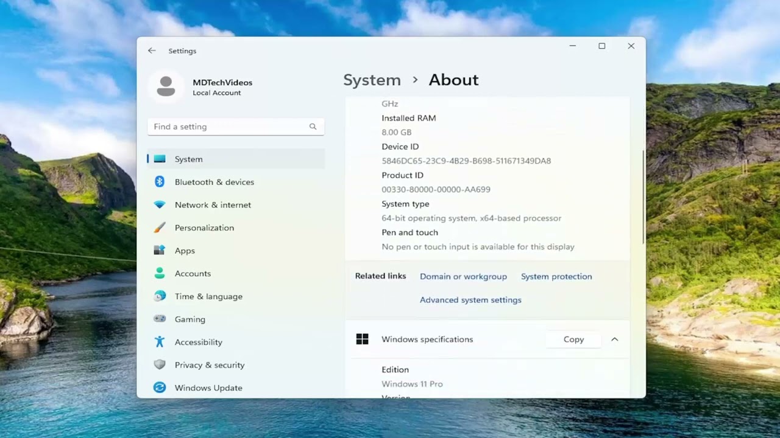The height and width of the screenshot is (438, 780).
Task: Click the Personalization paintbrush icon
Action: point(160,228)
